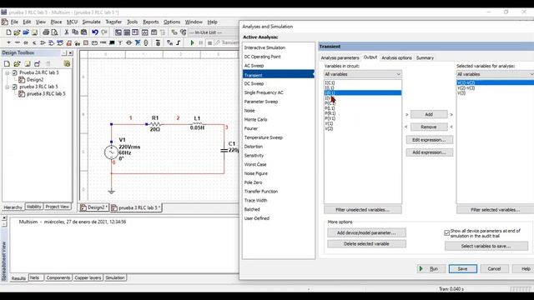This screenshot has width=534, height=300.
Task: Select the Output tab
Action: tap(370, 57)
